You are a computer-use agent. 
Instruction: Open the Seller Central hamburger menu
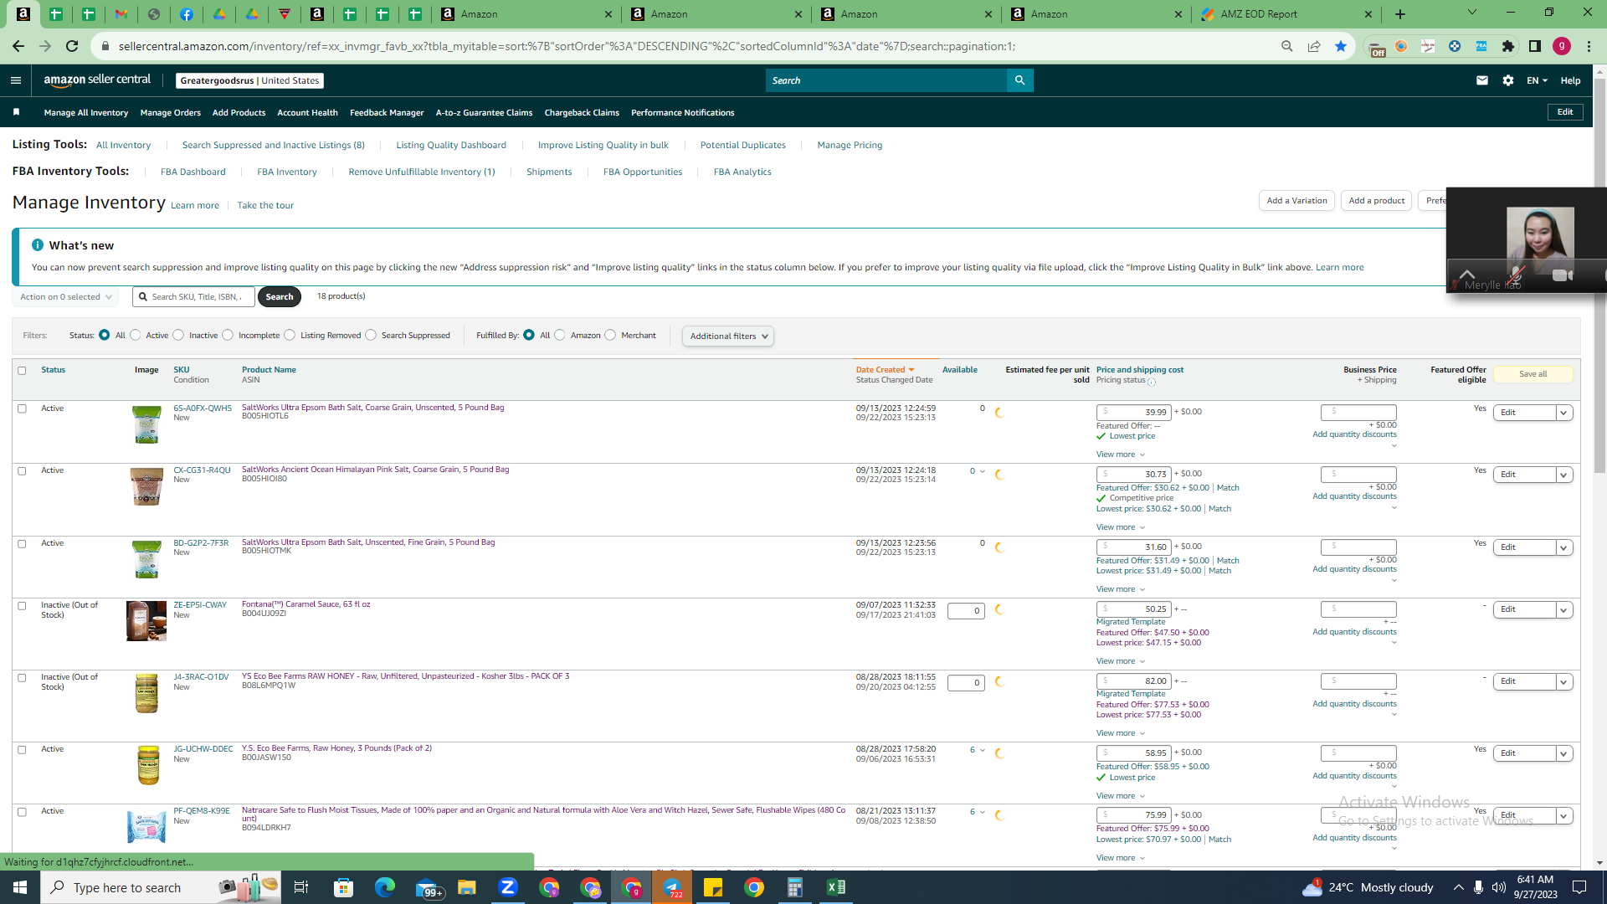(16, 80)
